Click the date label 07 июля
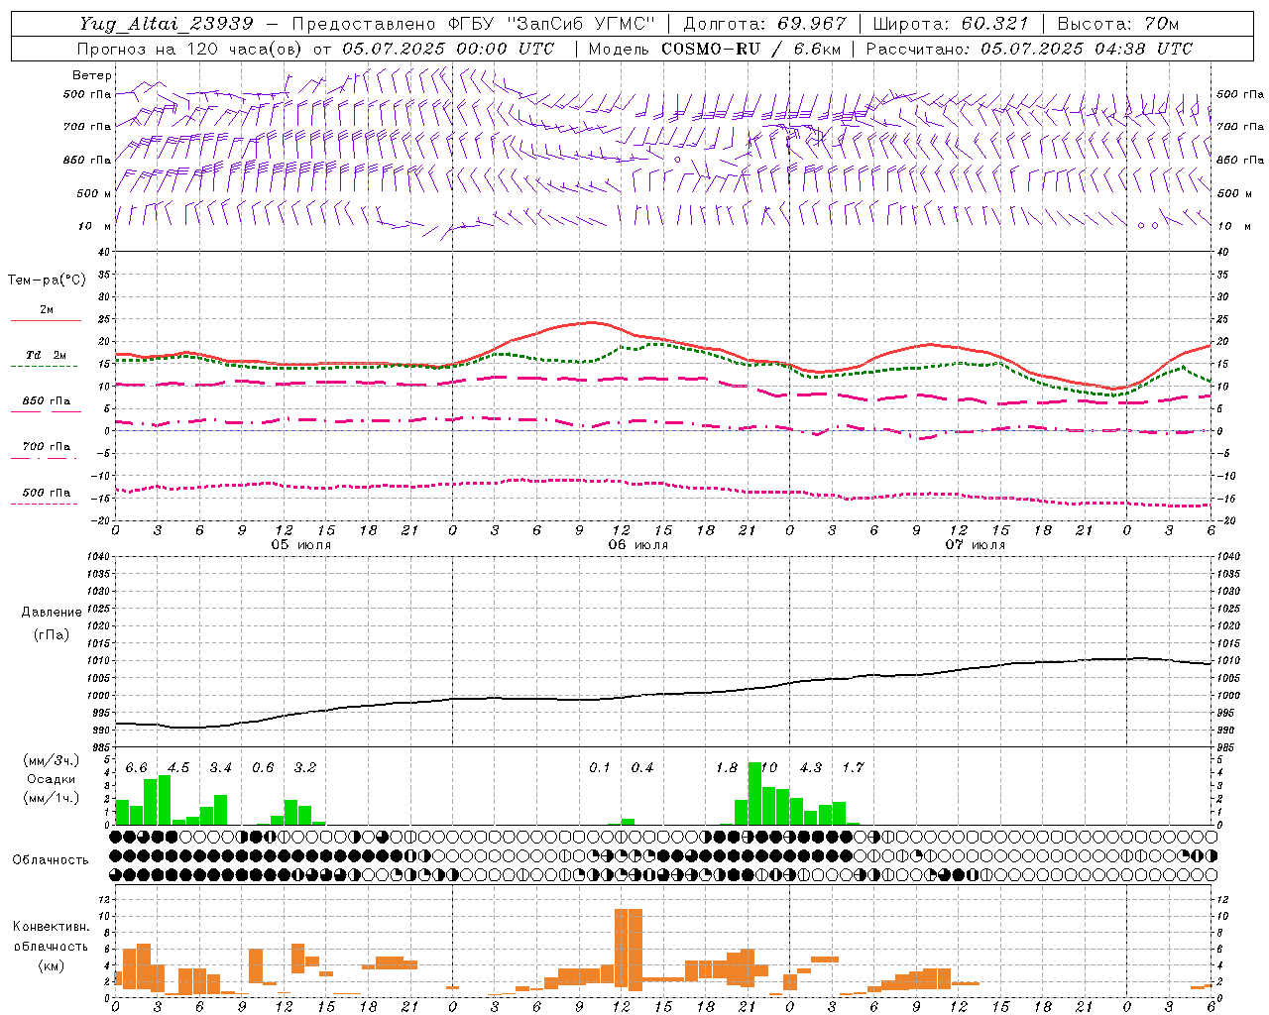 [976, 545]
